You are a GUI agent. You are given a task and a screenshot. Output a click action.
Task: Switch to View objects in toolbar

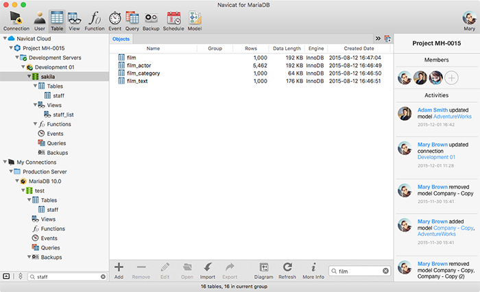pyautogui.click(x=74, y=21)
